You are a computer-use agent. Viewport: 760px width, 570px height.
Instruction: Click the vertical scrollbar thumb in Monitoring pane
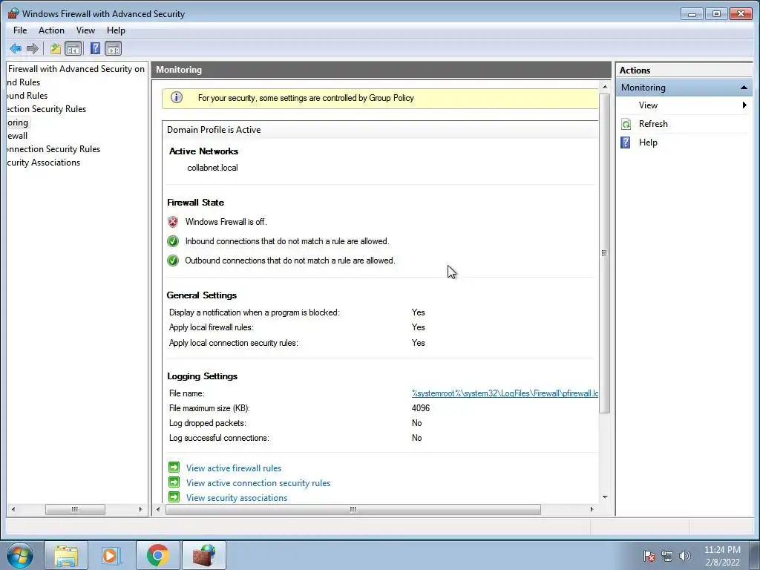pos(604,253)
